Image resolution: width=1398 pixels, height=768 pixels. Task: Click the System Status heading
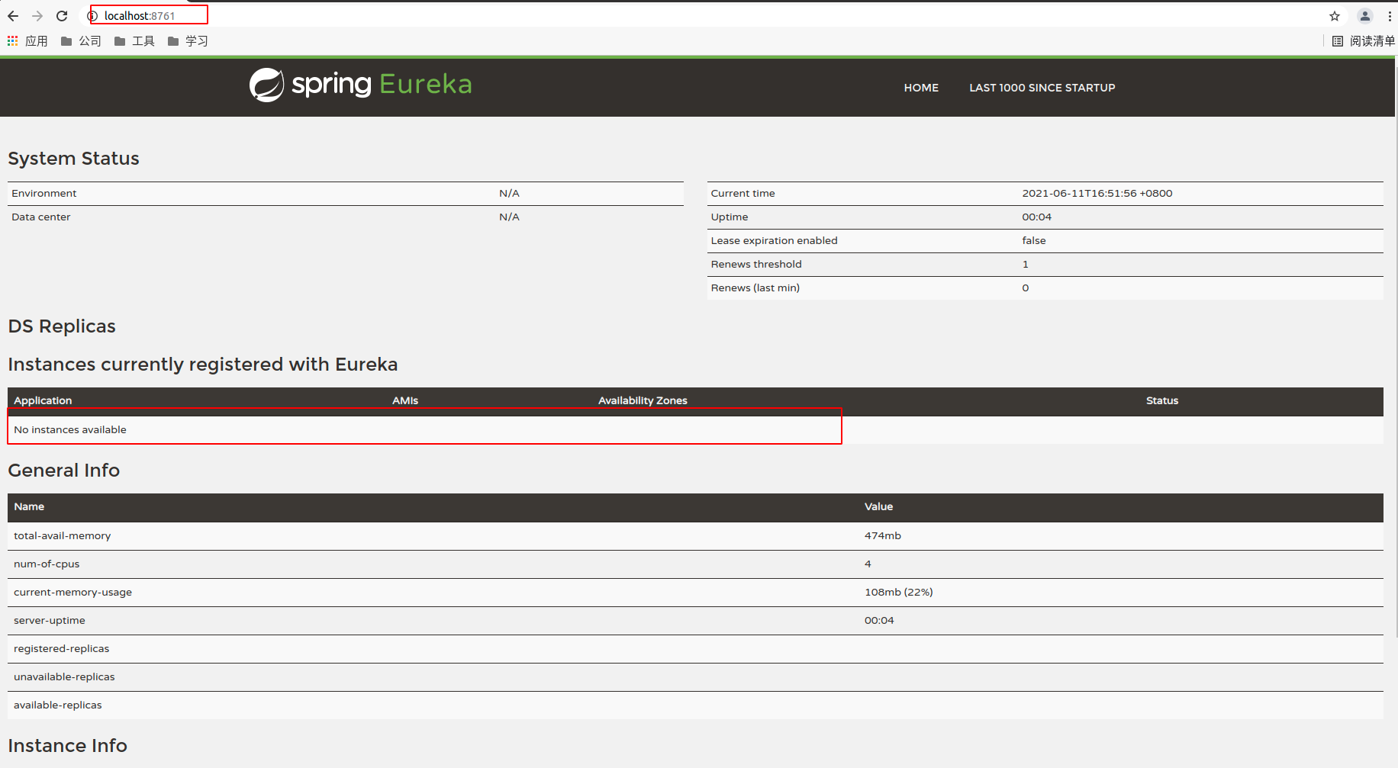(74, 159)
